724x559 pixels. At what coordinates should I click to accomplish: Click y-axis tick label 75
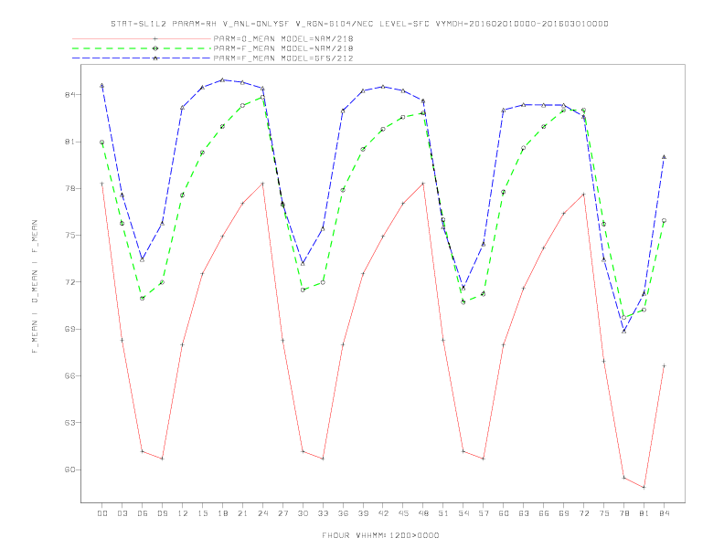point(69,236)
